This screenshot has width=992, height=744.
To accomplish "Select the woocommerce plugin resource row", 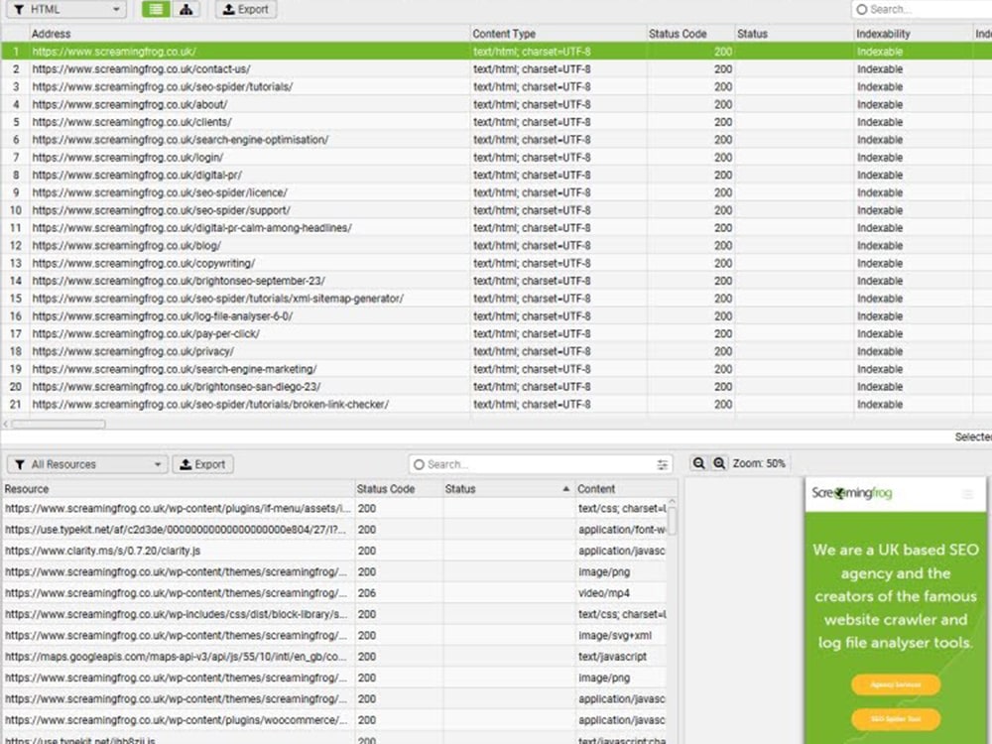I will [334, 720].
